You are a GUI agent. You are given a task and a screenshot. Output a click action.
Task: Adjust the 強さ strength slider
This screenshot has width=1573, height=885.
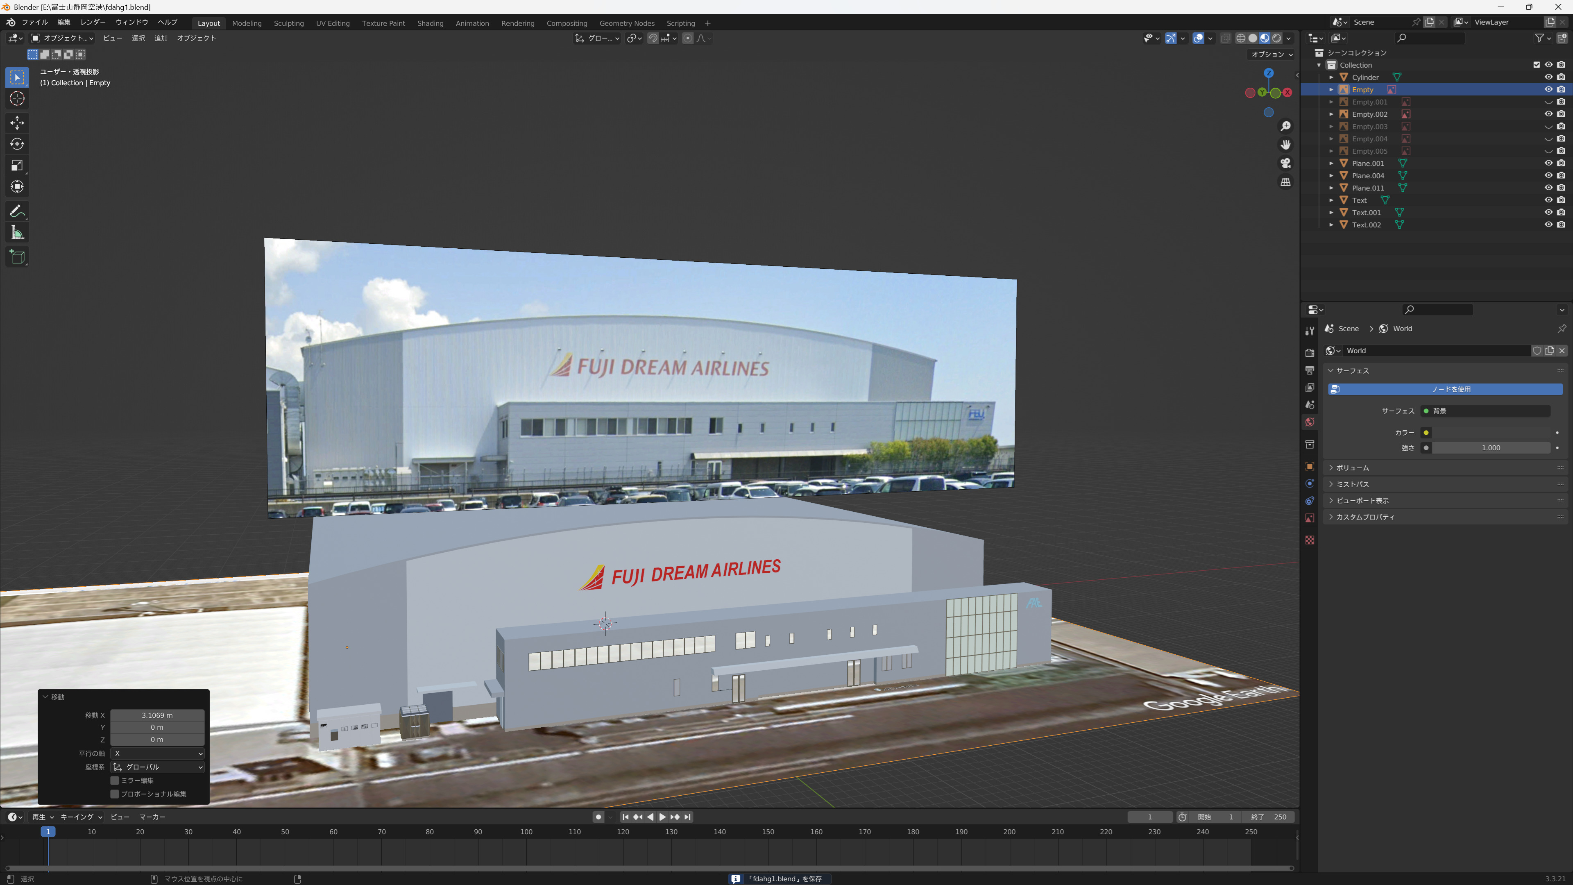pyautogui.click(x=1491, y=448)
